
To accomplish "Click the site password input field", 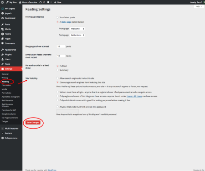I will (x=67, y=111).
